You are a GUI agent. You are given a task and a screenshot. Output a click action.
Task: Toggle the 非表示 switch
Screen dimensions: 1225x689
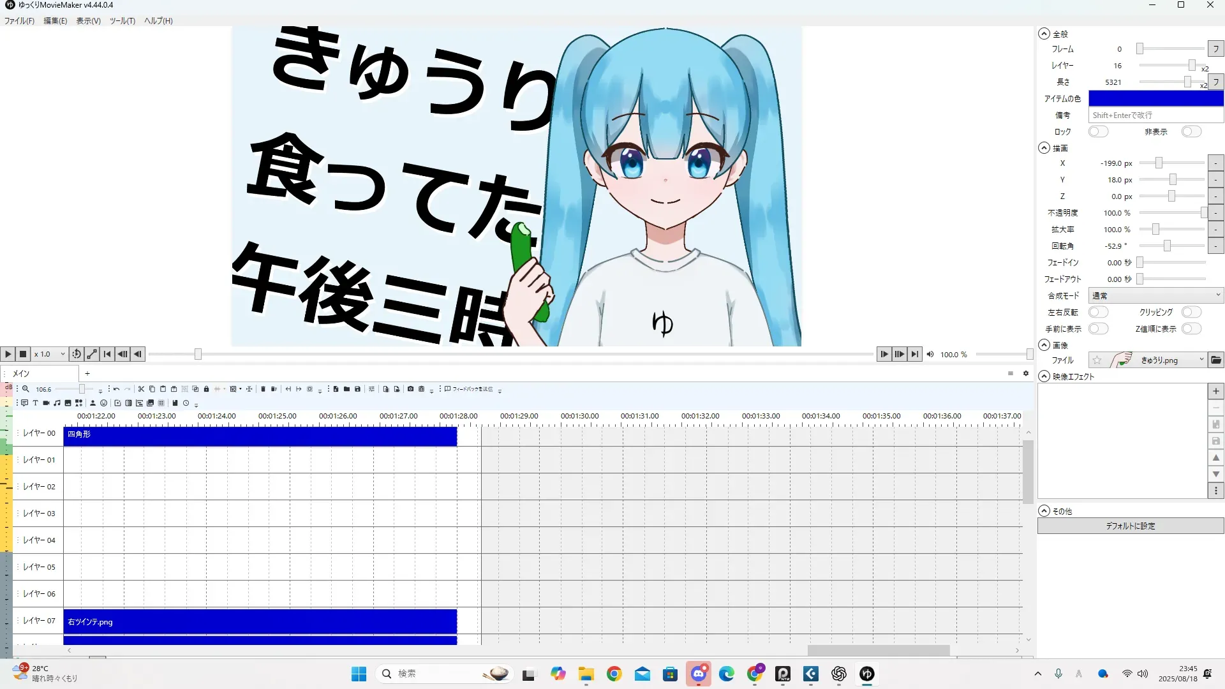(1191, 131)
